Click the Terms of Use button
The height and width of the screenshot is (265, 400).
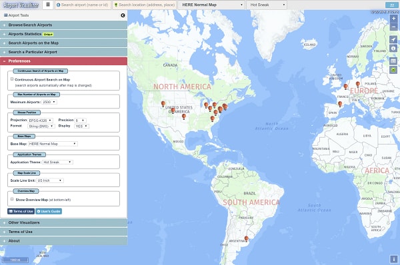[21, 211]
